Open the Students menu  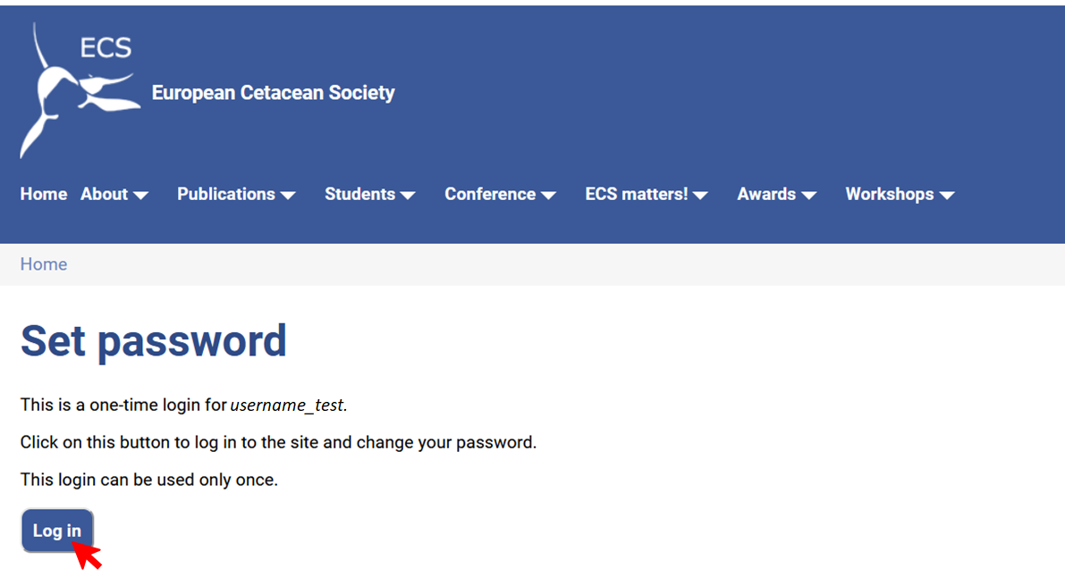(x=359, y=194)
